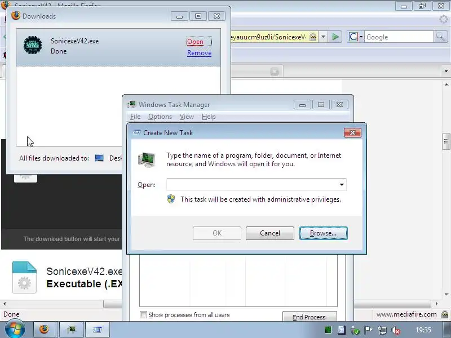Click the scroll up arrow on Firefox page
Image resolution: width=451 pixels, height=338 pixels.
pyautogui.click(x=446, y=84)
